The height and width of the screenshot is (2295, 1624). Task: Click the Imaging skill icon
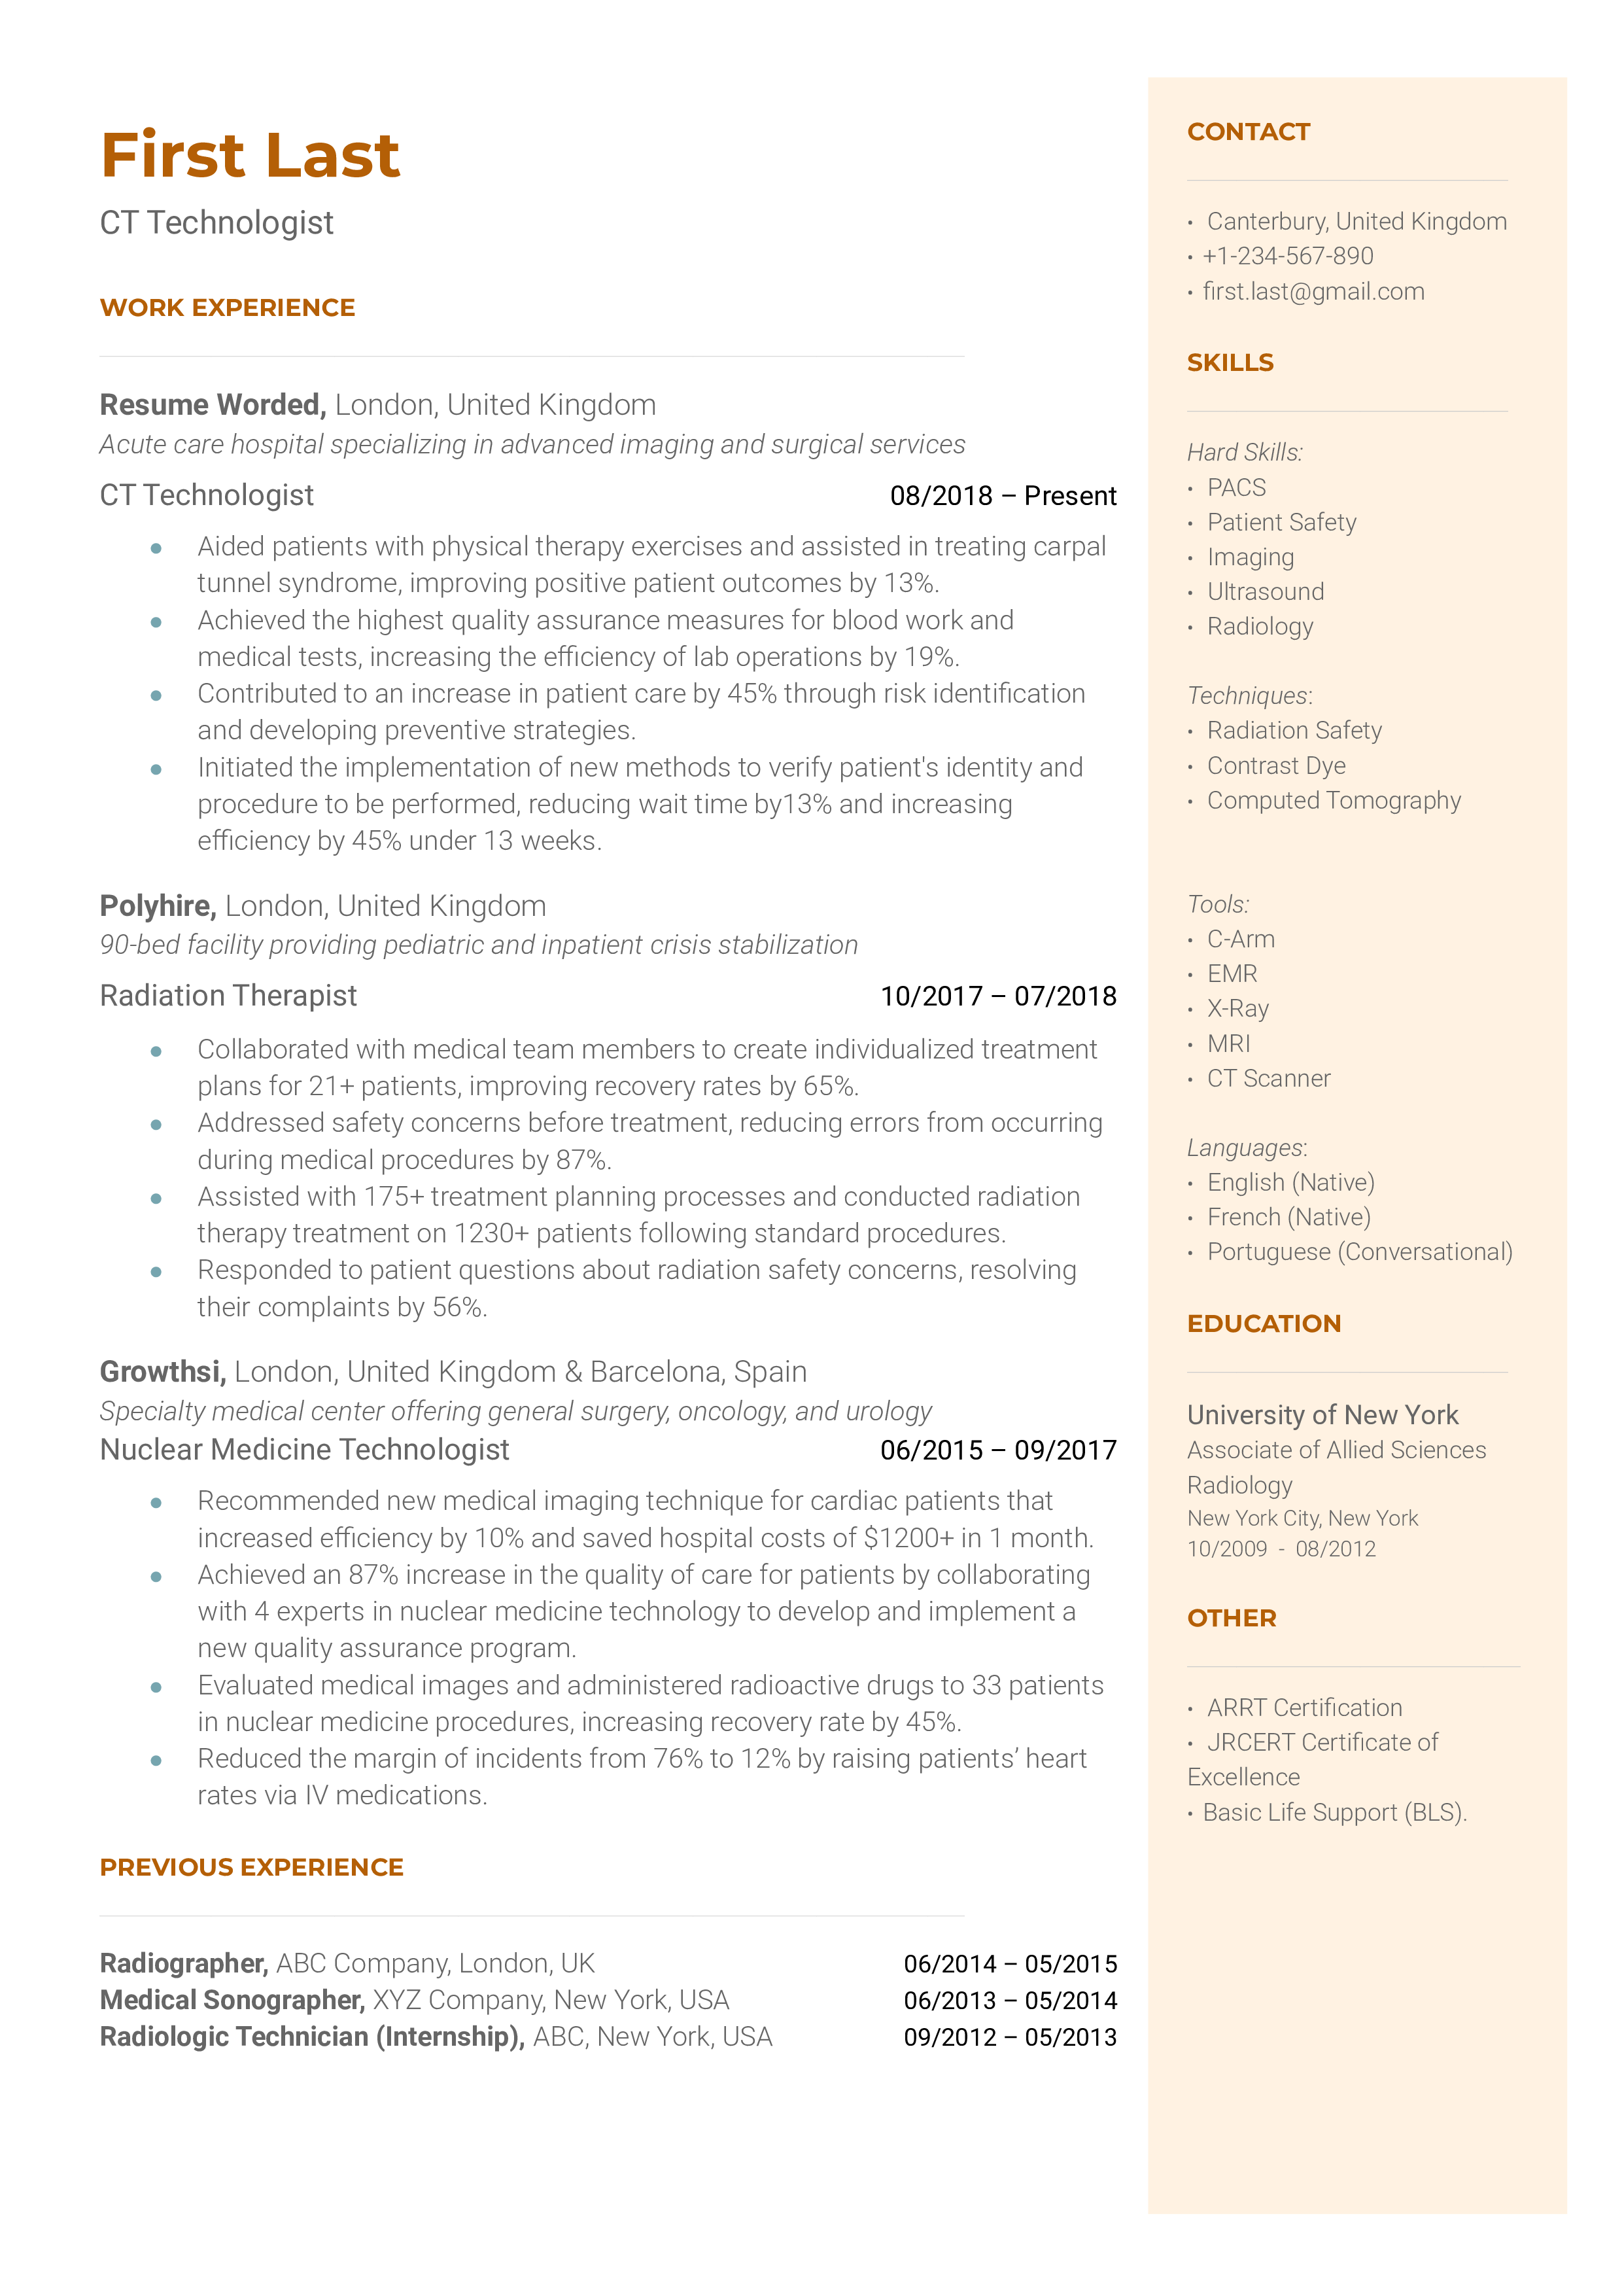pyautogui.click(x=1194, y=555)
